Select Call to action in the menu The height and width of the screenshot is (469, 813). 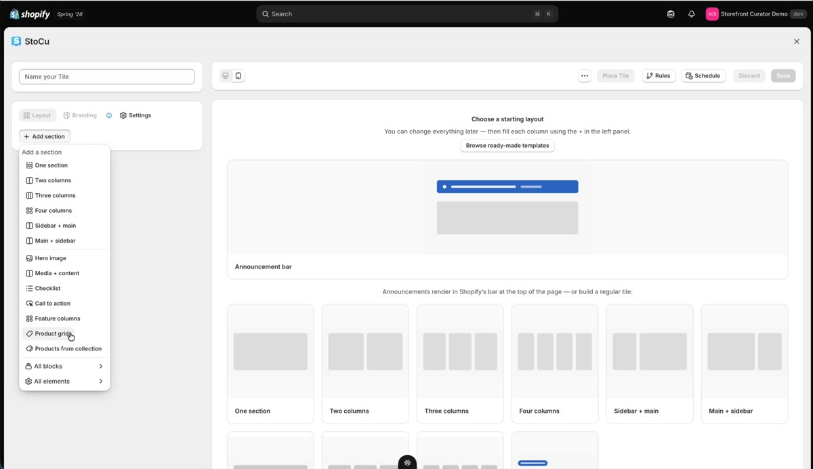coord(64,303)
